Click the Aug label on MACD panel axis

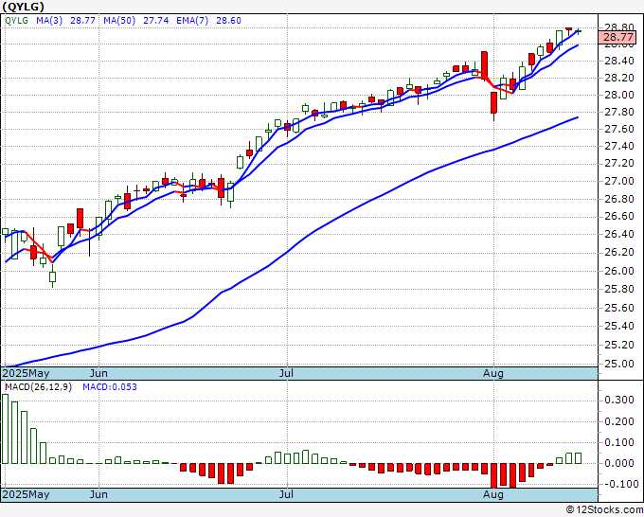tap(492, 494)
